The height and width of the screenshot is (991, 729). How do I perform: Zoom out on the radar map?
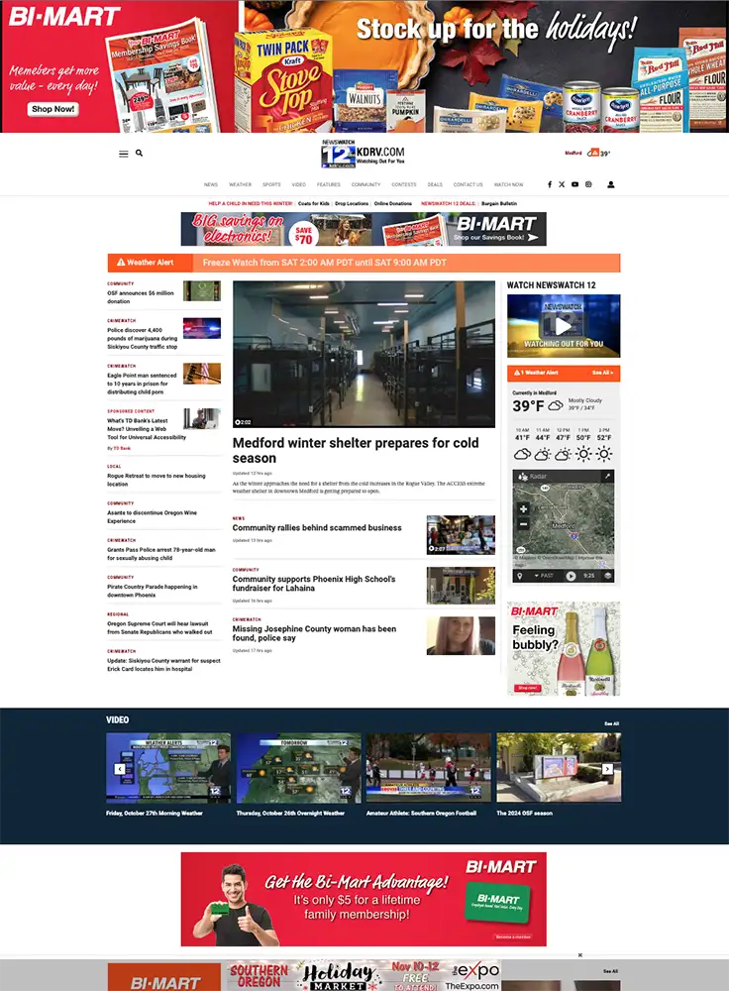tap(523, 524)
